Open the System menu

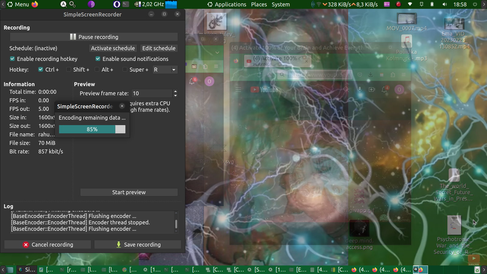pyautogui.click(x=281, y=4)
